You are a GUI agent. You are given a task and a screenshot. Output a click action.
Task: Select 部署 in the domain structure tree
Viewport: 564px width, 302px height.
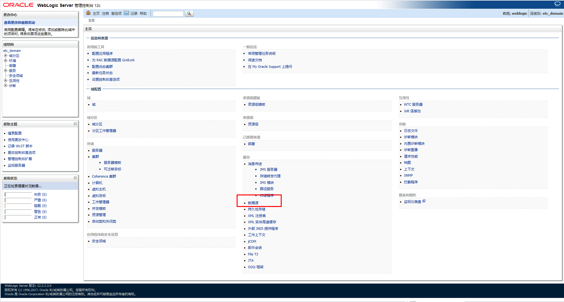[13, 66]
